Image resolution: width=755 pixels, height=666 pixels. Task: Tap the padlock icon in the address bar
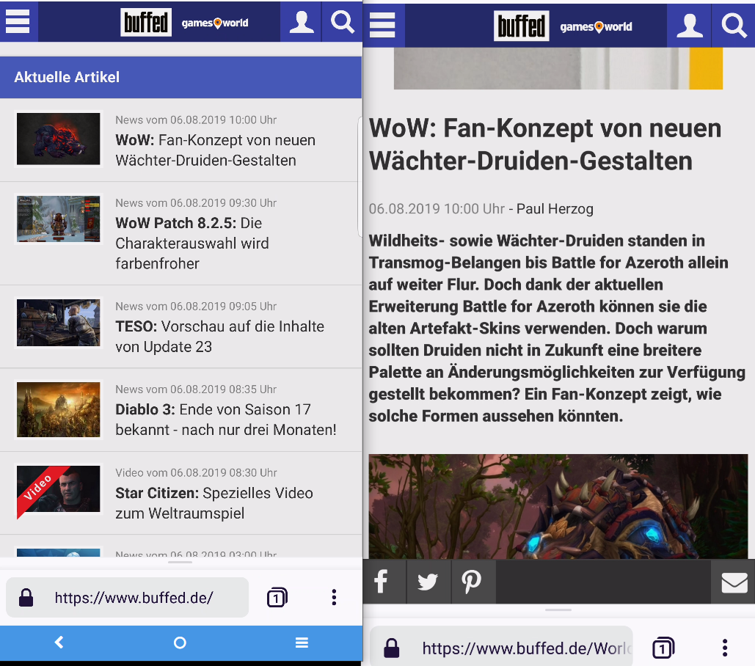point(26,597)
